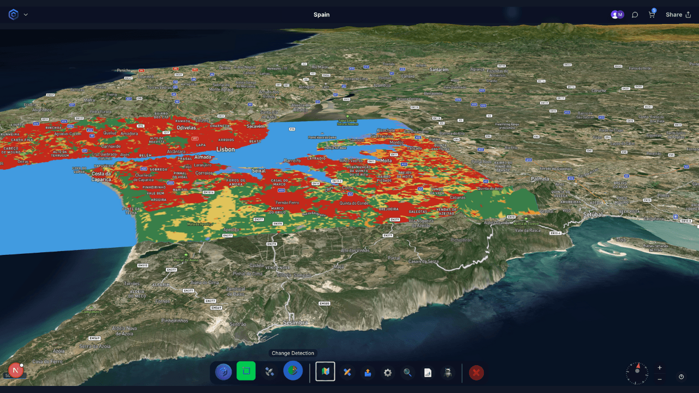The width and height of the screenshot is (699, 393).
Task: Select the highlighted map layers icon
Action: [x=325, y=372]
